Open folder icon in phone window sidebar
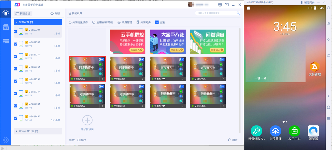Image resolution: width=332 pixels, height=150 pixels. tap(329, 55)
